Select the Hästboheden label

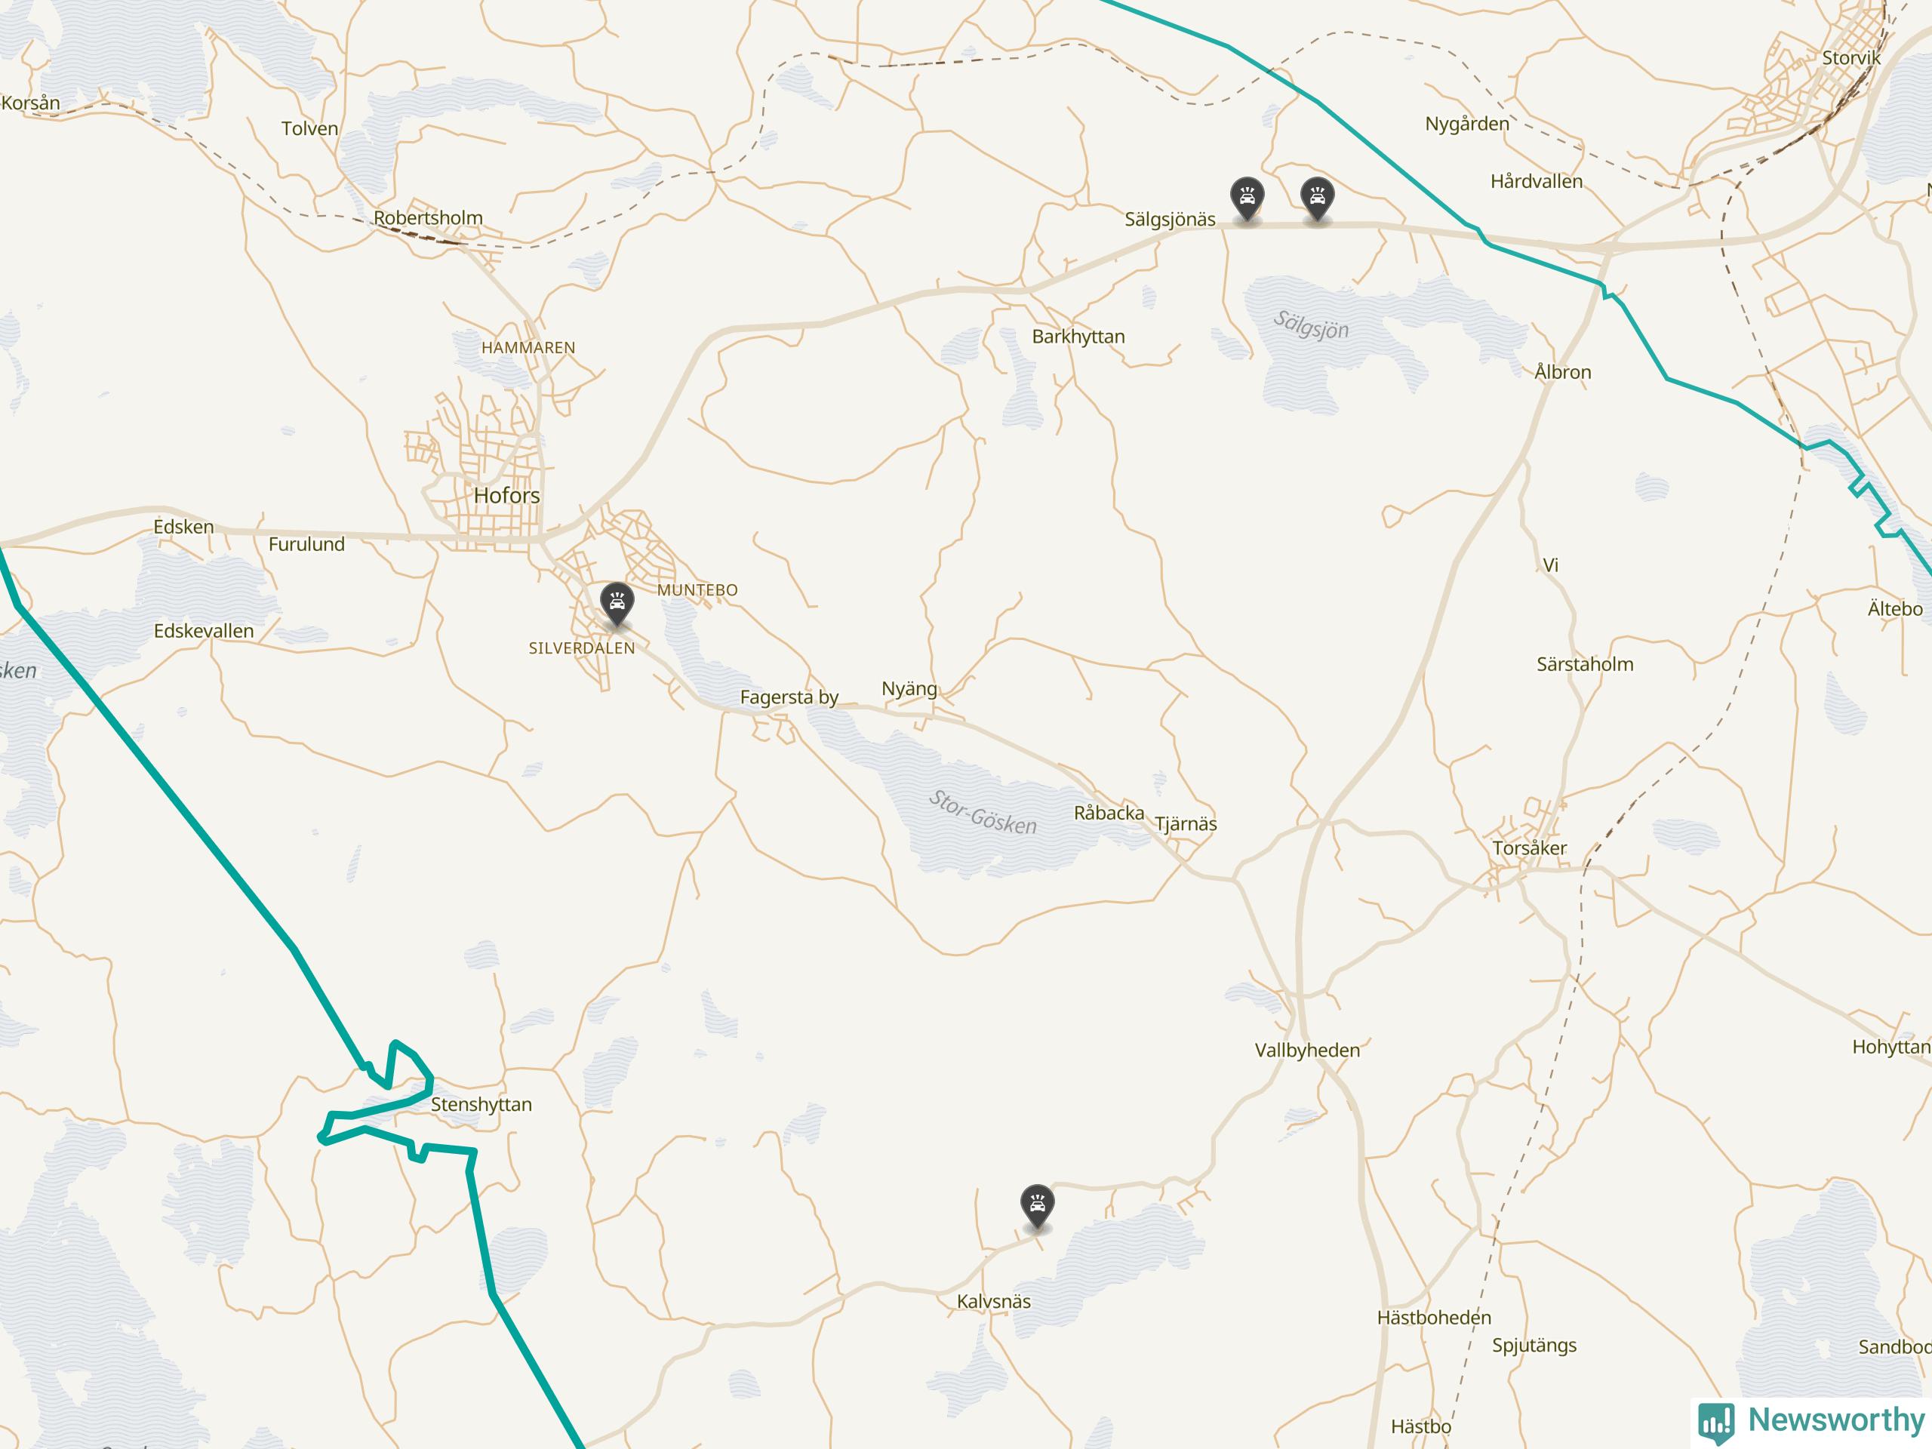(x=1433, y=1317)
